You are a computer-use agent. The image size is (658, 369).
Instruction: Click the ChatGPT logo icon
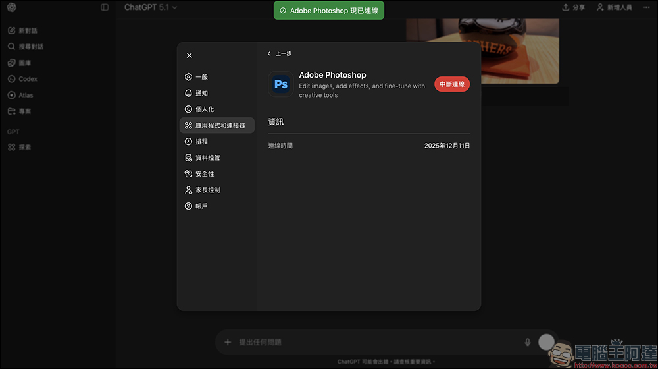12,7
